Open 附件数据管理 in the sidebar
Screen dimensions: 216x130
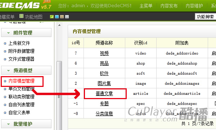point(21,51)
